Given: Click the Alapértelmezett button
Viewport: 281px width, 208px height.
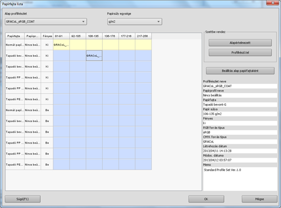Looking at the screenshot, I should click(240, 43).
